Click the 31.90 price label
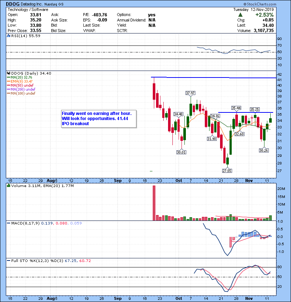This screenshot has width=291, height=302. (212, 139)
